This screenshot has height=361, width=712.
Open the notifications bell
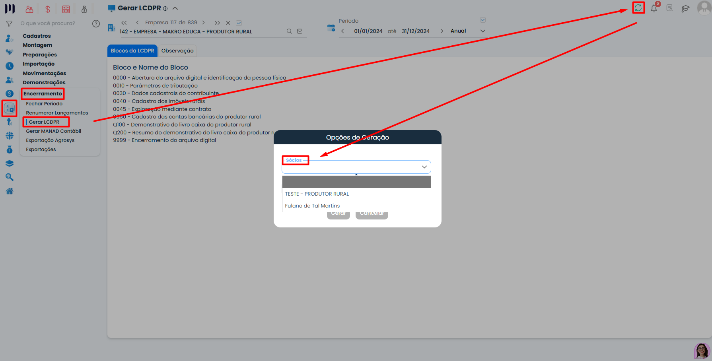[x=654, y=8]
